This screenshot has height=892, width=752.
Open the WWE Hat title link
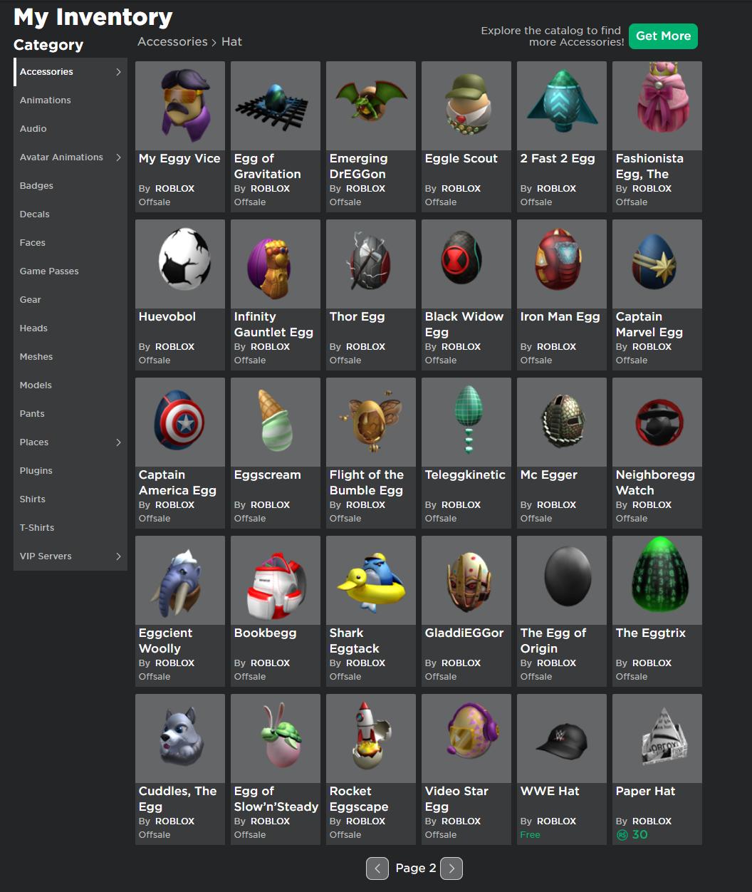click(x=550, y=792)
